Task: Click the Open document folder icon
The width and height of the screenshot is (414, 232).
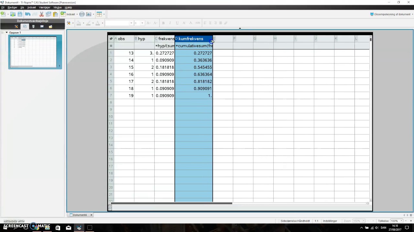Action: (13, 14)
